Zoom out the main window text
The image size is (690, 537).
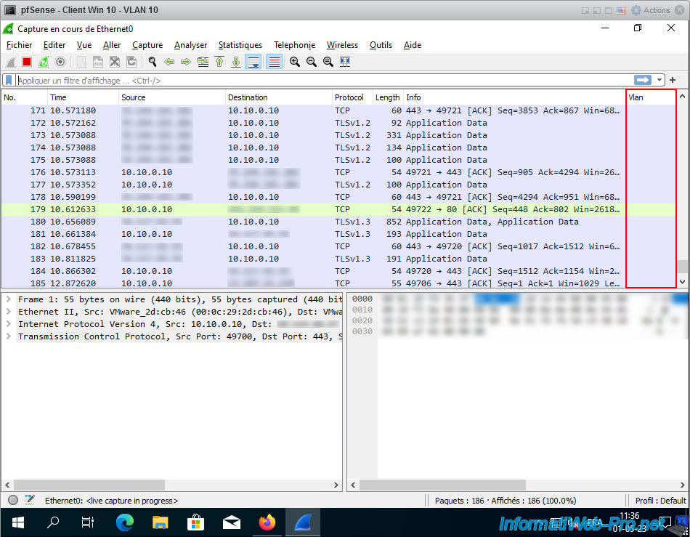tap(312, 62)
